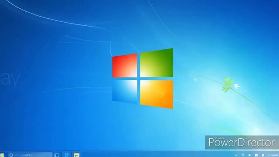The height and width of the screenshot is (157, 279).
Task: Click the notification bell tray icon
Action: tap(263, 155)
